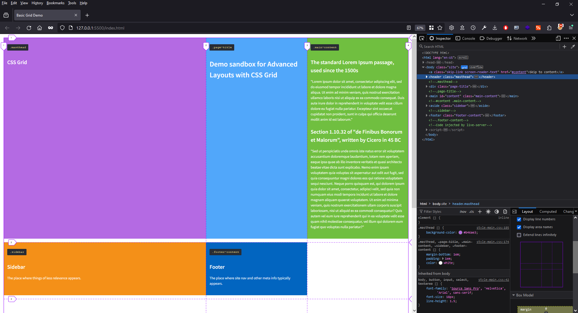Click the shield tracking protection icon
The width and height of the screenshot is (578, 313).
[62, 28]
